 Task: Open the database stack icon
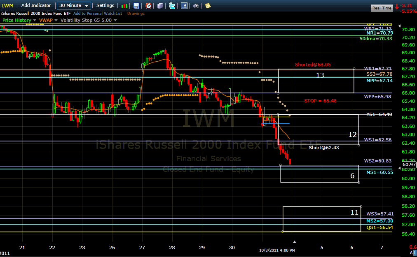(x=160, y=6)
